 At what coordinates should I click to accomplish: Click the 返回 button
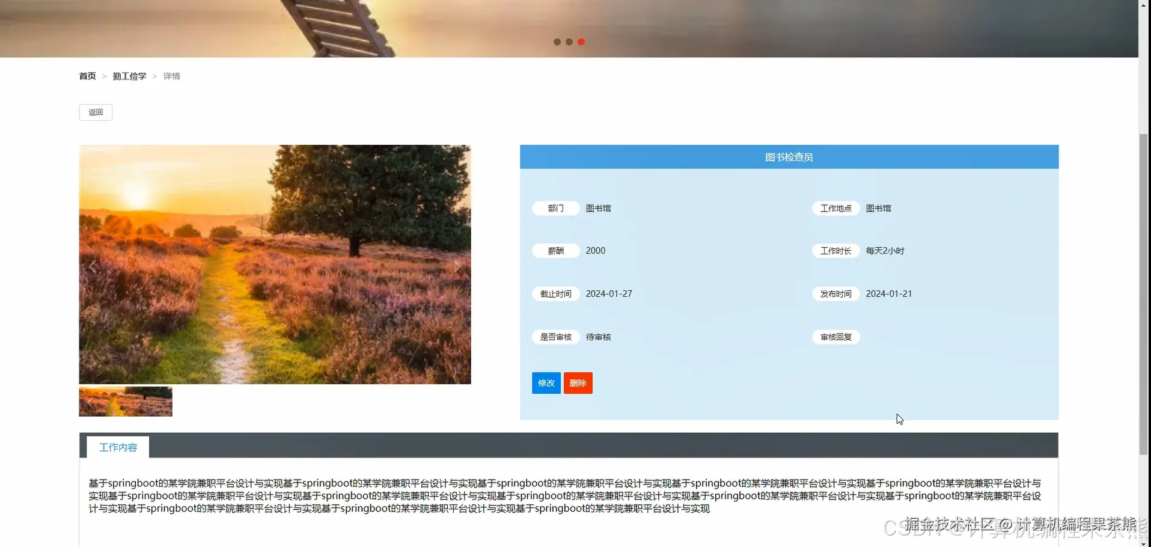96,112
